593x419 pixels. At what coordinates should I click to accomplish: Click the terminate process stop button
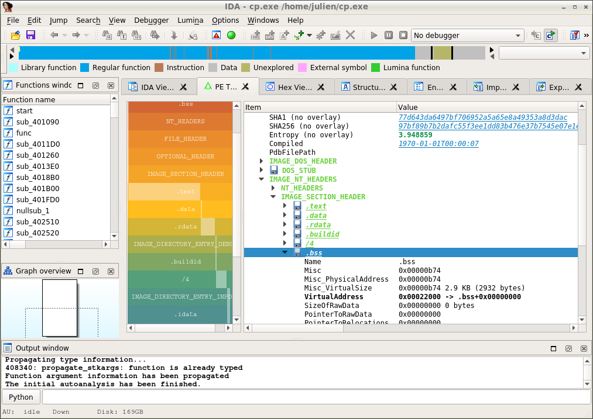coord(403,35)
